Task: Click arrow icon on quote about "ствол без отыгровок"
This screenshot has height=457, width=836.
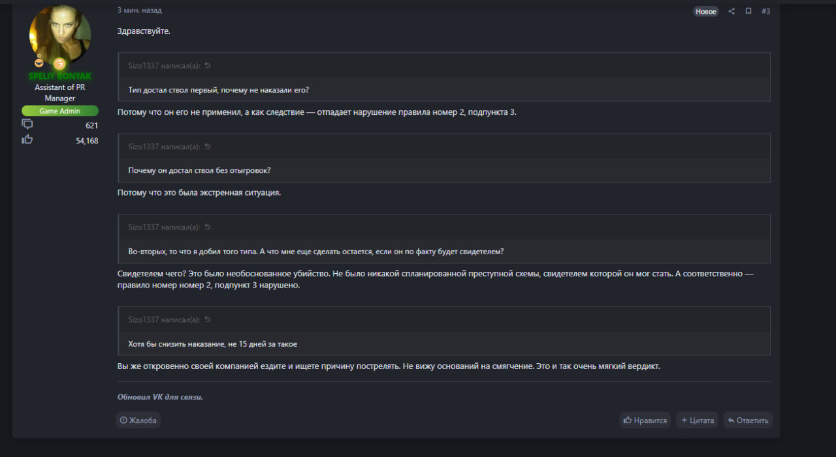Action: (x=208, y=146)
